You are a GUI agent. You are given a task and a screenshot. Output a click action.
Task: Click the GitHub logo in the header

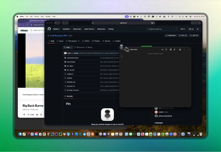tap(49, 29)
